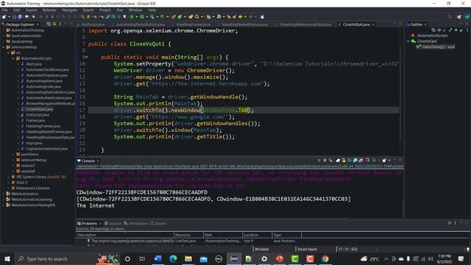Click Open Console icon in Console toolbar
This screenshot has height=265, width=471.
pos(384,160)
